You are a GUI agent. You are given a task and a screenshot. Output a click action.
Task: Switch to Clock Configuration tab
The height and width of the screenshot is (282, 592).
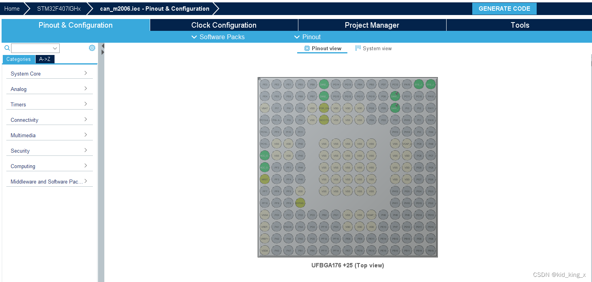tap(224, 25)
